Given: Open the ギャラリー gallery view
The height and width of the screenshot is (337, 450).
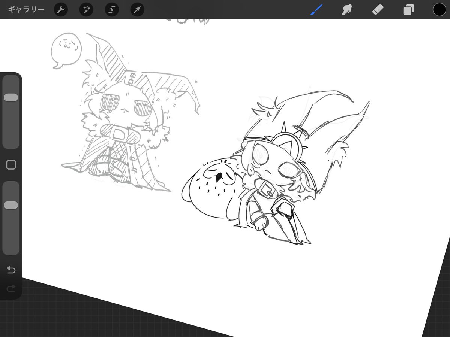Looking at the screenshot, I should [x=26, y=9].
